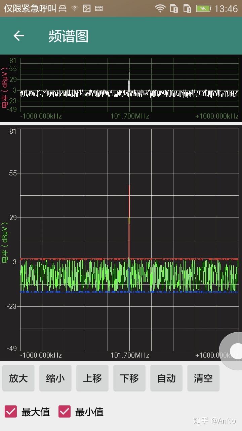The width and height of the screenshot is (242, 431).
Task: Tap the back arrow icon
Action: (19, 36)
